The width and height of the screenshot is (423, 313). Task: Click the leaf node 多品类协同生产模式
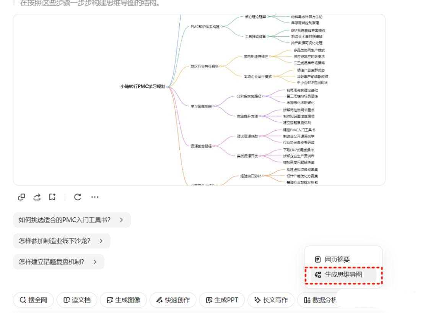pyautogui.click(x=309, y=50)
